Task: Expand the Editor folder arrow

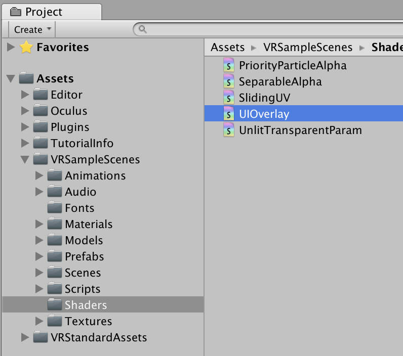Action: pos(25,95)
